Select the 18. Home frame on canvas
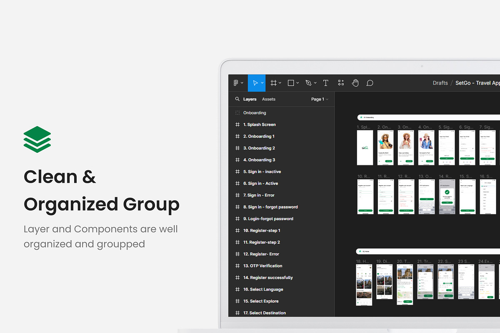This screenshot has width=500, height=333. click(x=364, y=285)
